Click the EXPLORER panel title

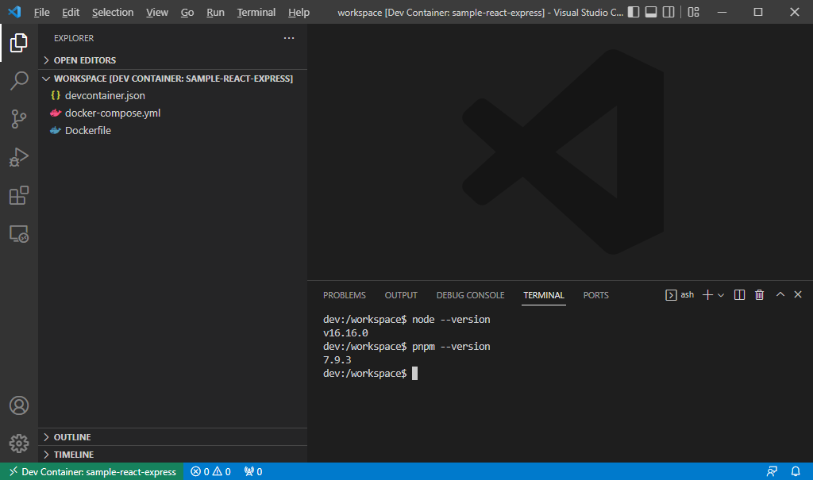tap(74, 38)
